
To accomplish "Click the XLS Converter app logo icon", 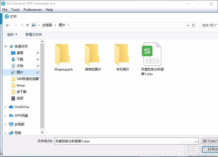I will [x=3, y=3].
